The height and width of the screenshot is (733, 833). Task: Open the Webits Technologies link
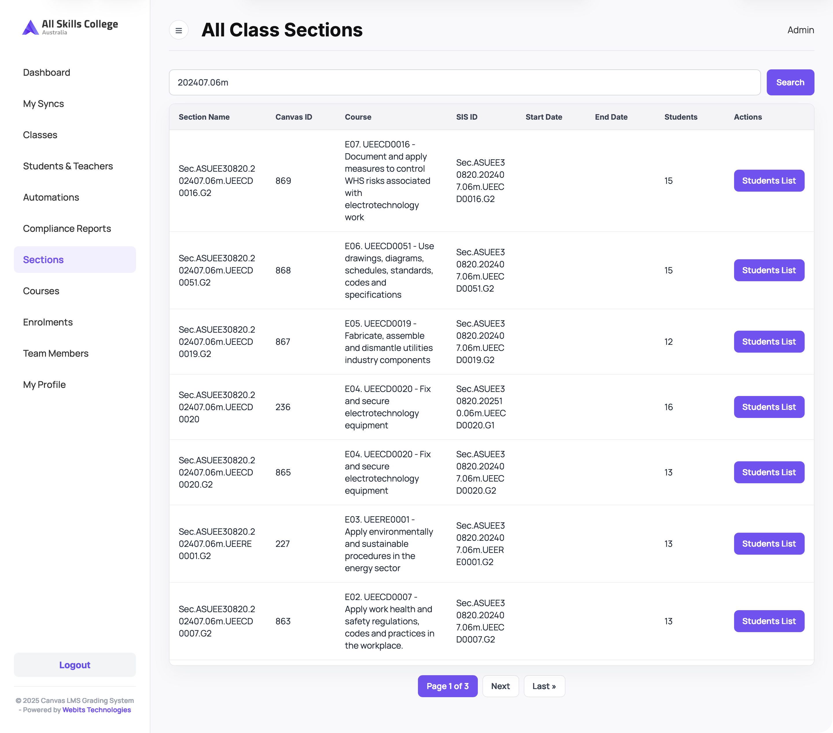coord(97,710)
